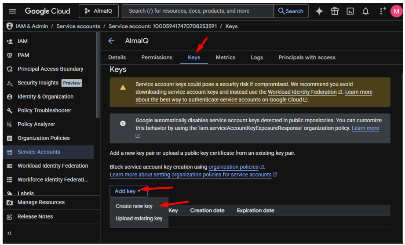Open Organization Policies
Viewport: 405px width, 245px height.
tap(44, 138)
